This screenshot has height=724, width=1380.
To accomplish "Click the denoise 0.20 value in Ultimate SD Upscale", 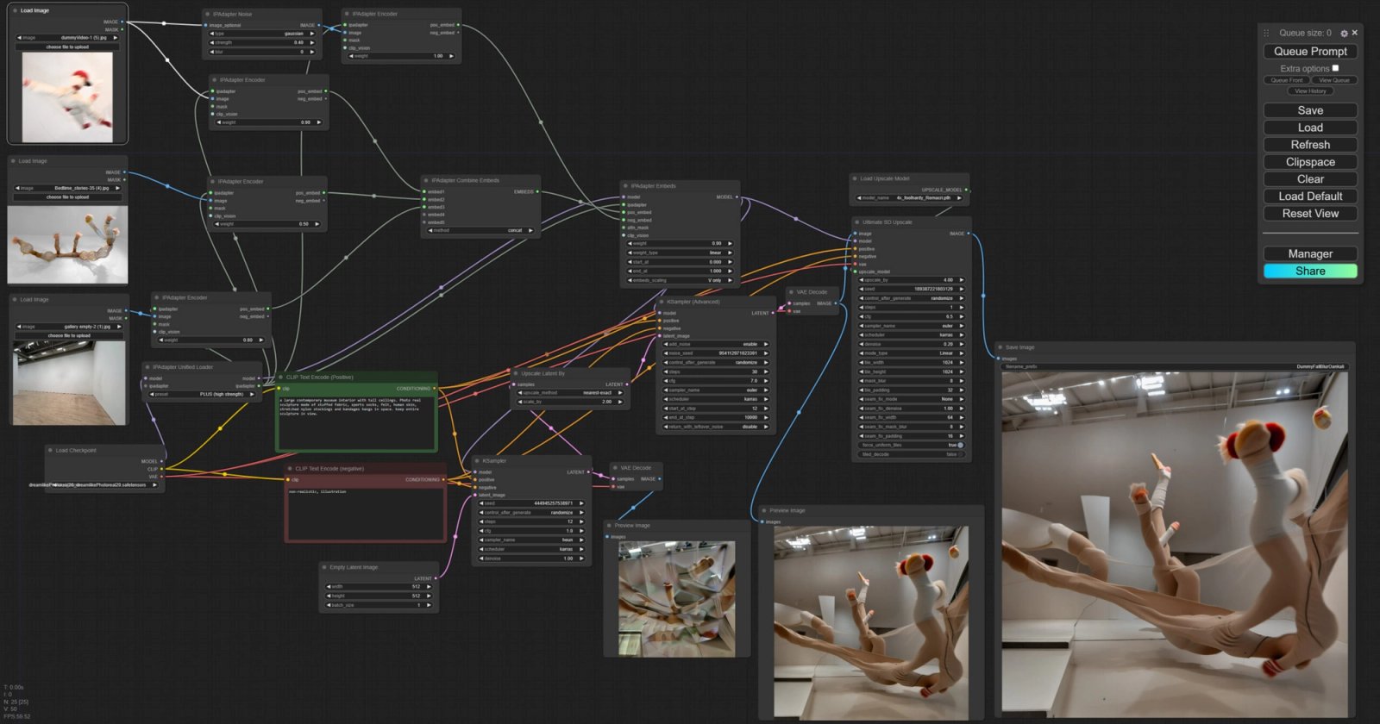I will 948,344.
